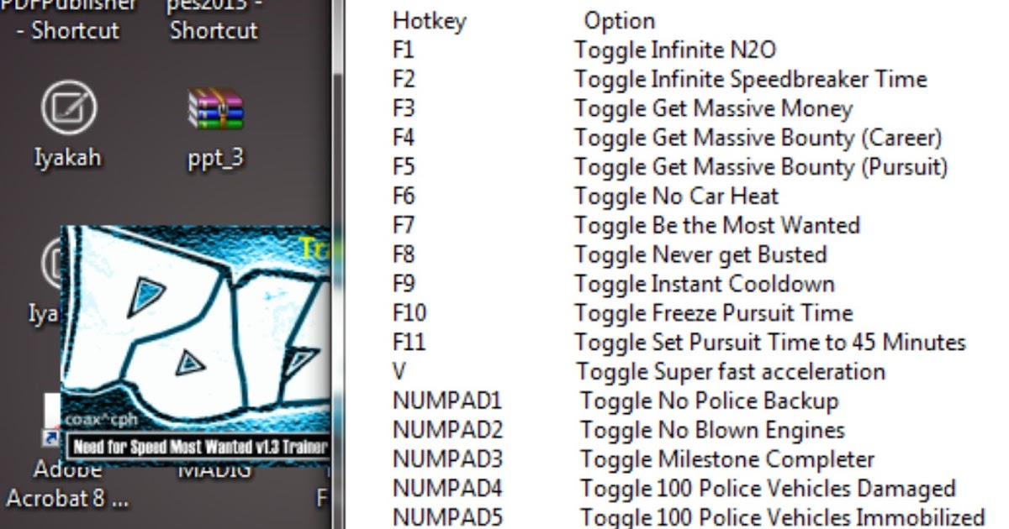This screenshot has width=1009, height=529.
Task: Select the NUMPAD3 hotkey label
Action: pos(447,459)
